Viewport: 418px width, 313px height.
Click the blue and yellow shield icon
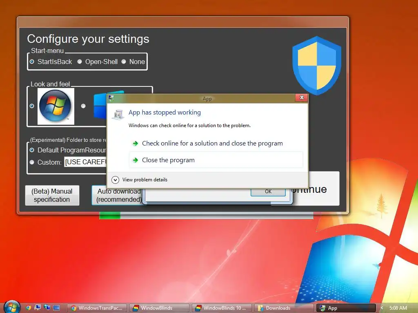pos(317,66)
